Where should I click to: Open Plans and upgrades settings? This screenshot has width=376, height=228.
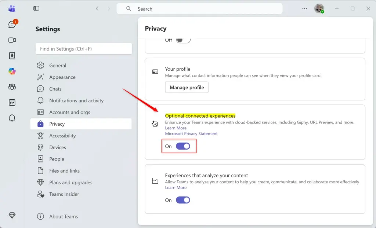(81, 183)
